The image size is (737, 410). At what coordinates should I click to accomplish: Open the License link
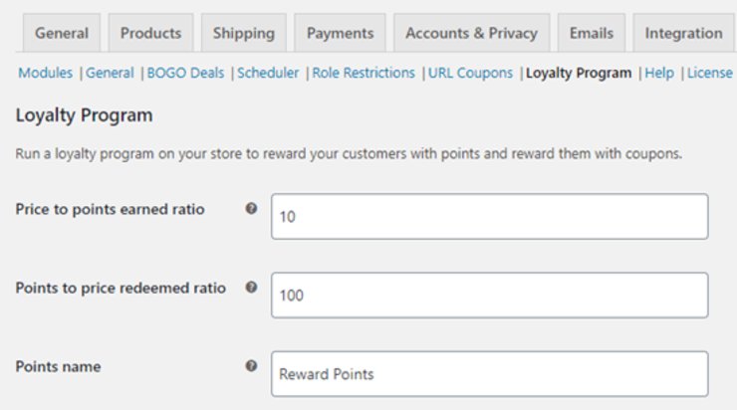[710, 73]
